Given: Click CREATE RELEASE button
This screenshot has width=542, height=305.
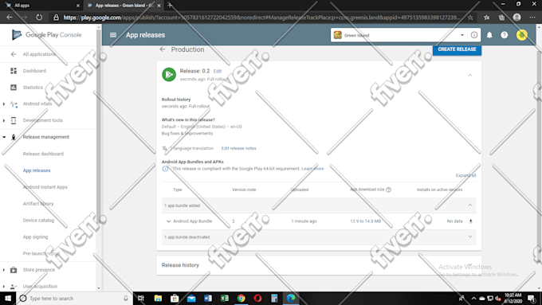Looking at the screenshot, I should tap(457, 49).
